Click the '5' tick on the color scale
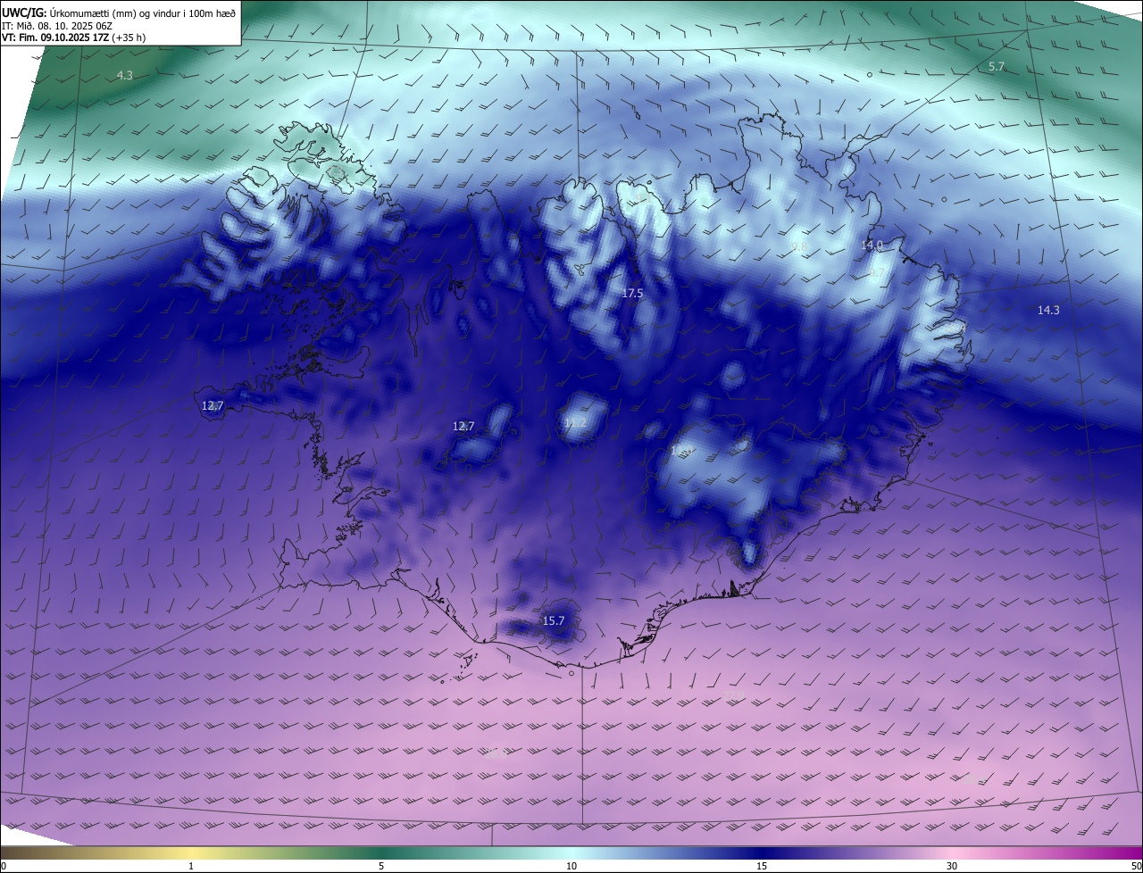The width and height of the screenshot is (1143, 873). 381,866
